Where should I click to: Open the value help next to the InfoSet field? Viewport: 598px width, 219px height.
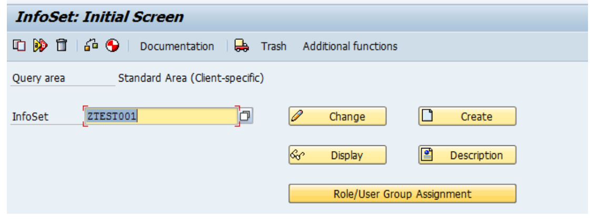point(246,116)
